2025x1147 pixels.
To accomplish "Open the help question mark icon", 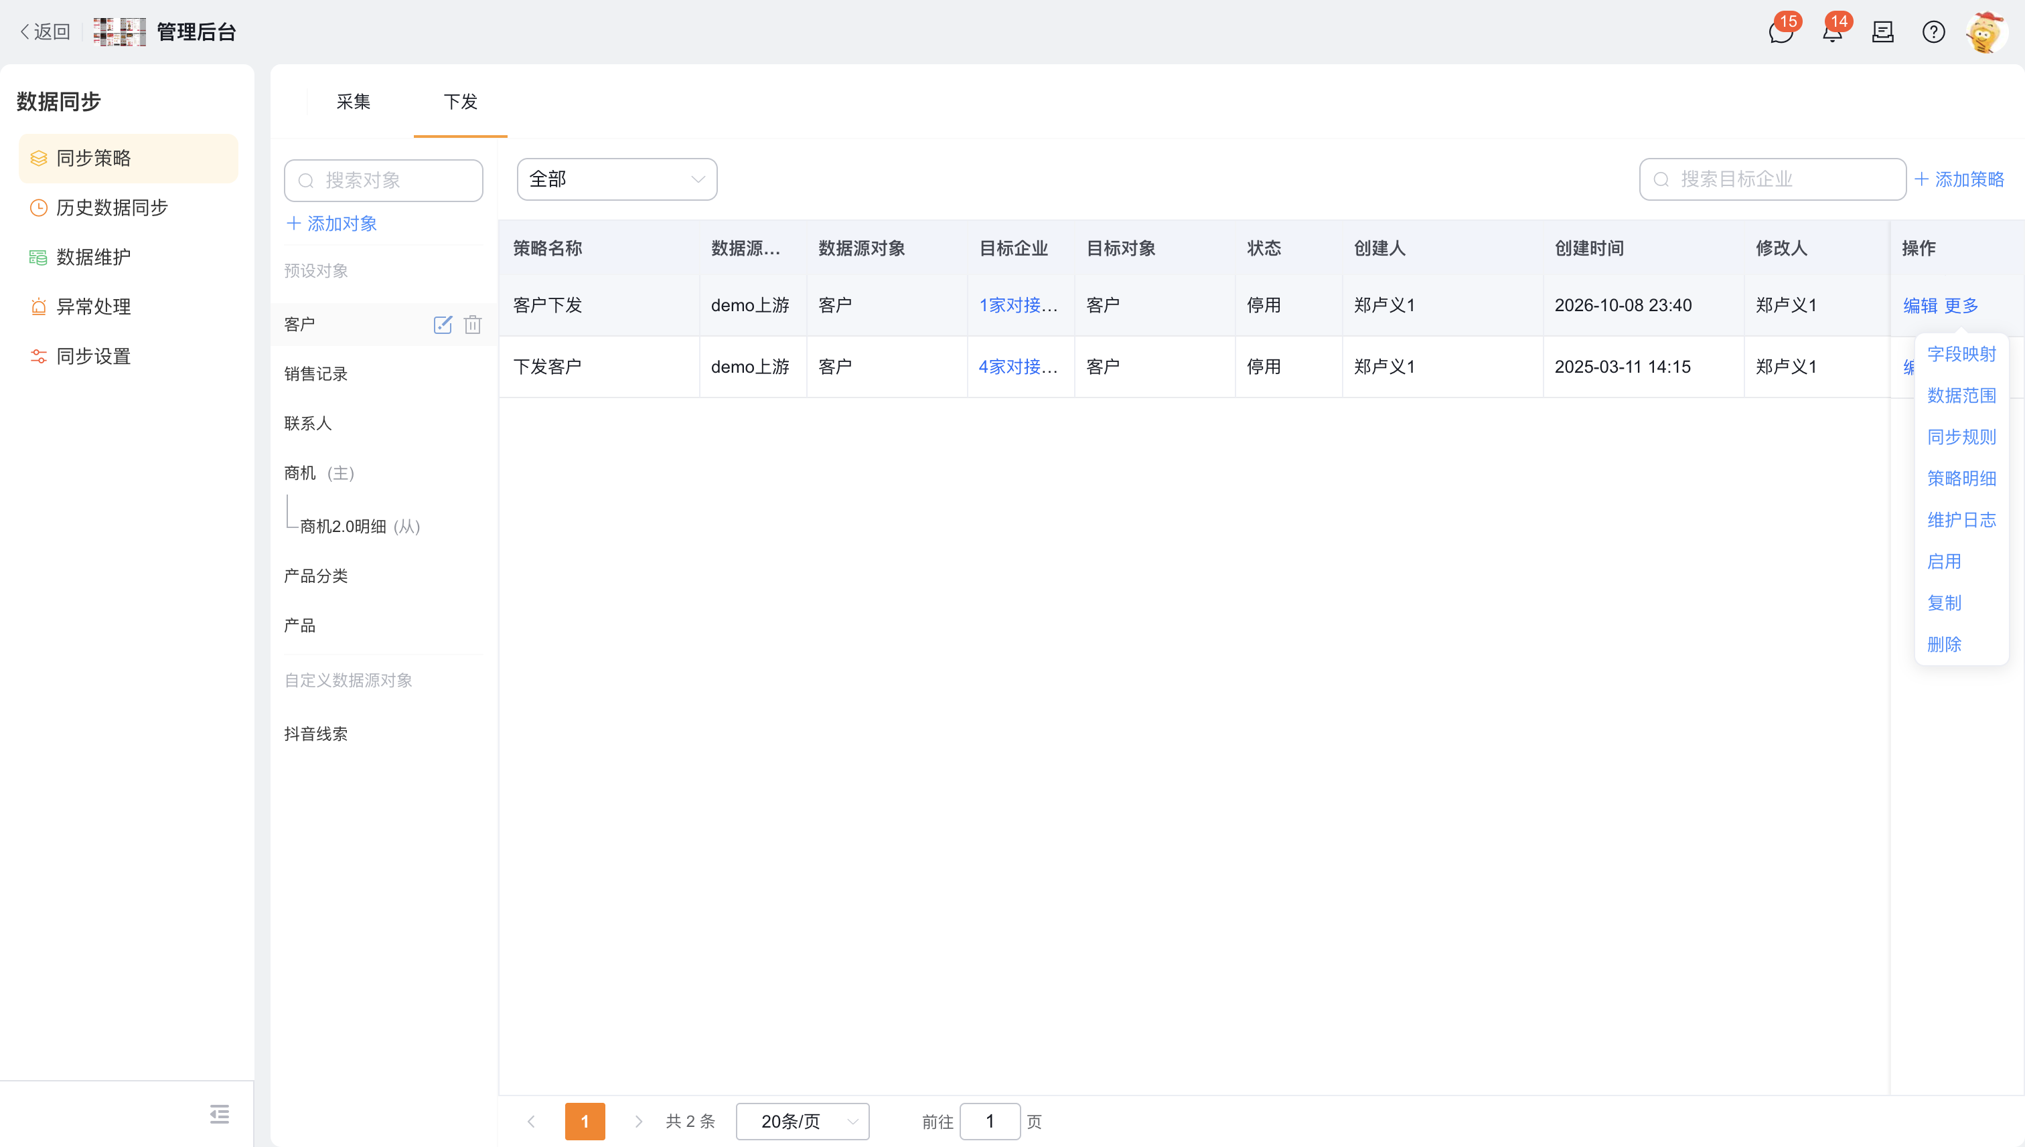I will [1933, 32].
